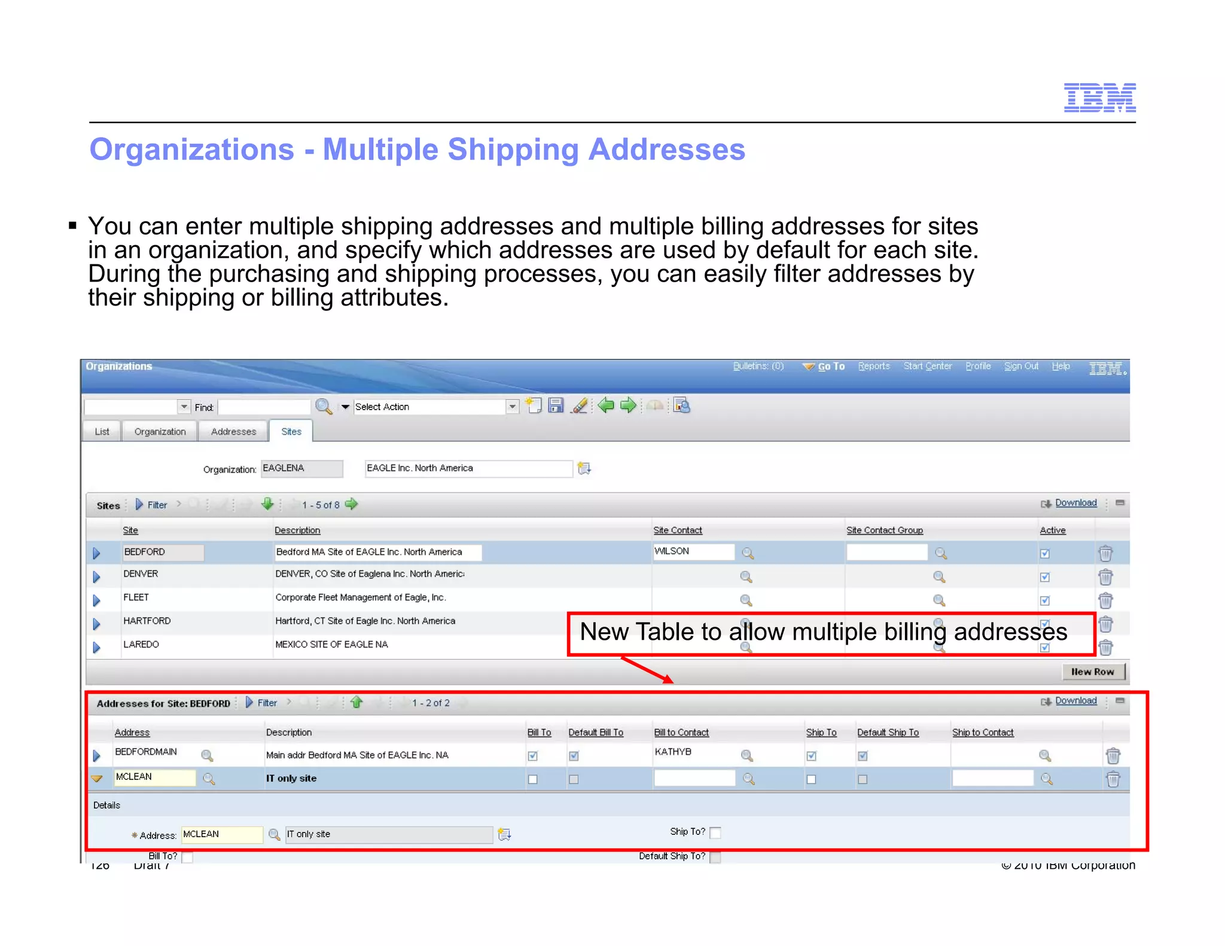Open the Reports menu link
This screenshot has height=946, width=1225.
coord(874,366)
